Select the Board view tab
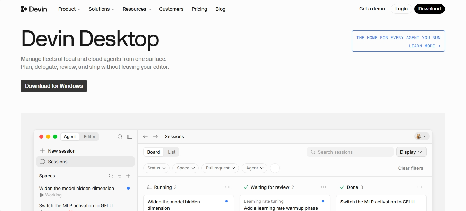466x211 pixels. click(154, 152)
